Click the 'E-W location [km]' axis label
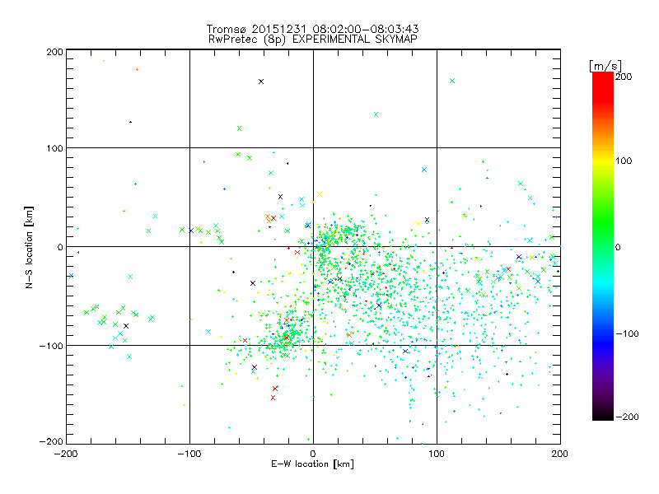This screenshot has width=659, height=494. [x=312, y=464]
